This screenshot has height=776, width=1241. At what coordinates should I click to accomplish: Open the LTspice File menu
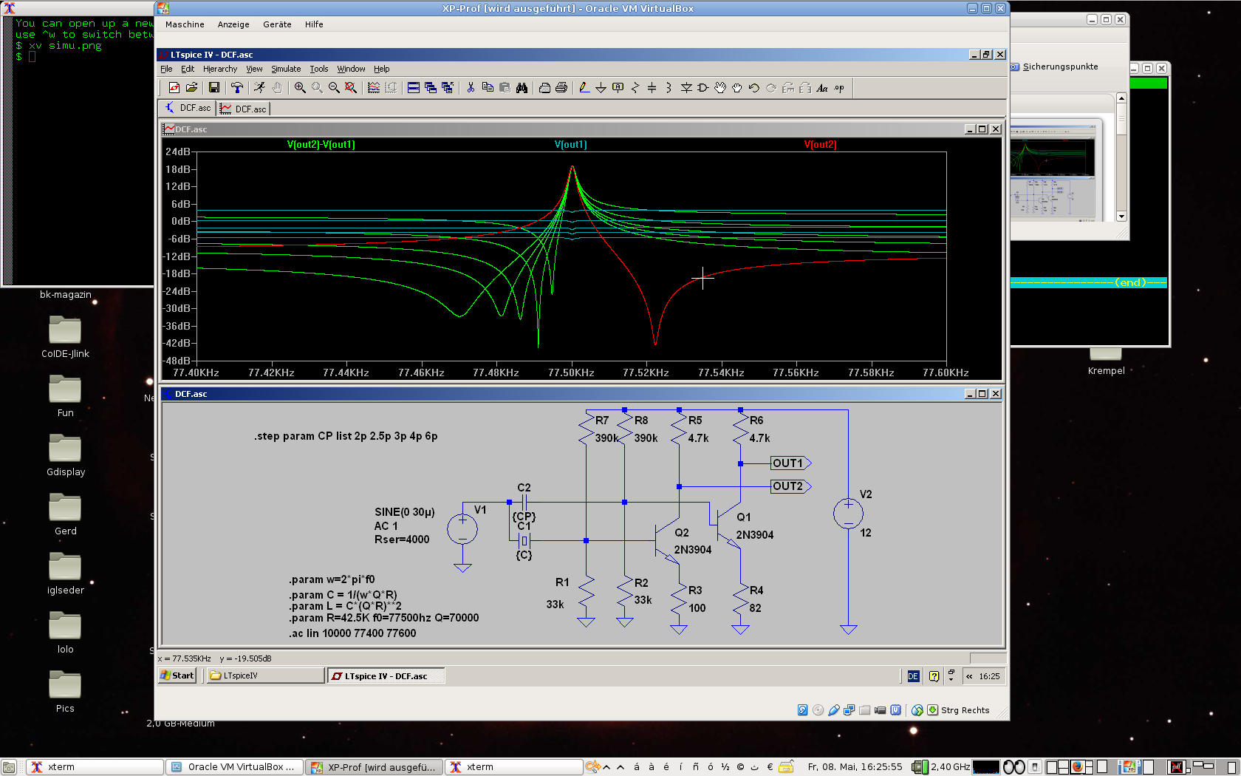point(166,69)
